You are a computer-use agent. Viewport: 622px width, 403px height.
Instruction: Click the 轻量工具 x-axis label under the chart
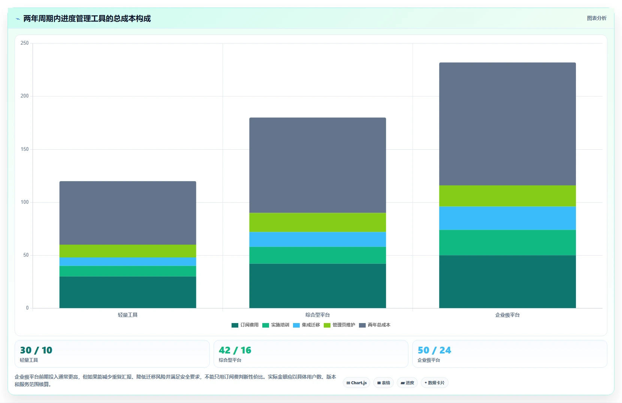coord(128,315)
